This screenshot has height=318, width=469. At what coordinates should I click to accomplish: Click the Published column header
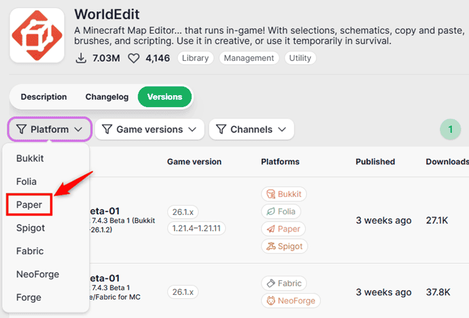[x=375, y=162]
